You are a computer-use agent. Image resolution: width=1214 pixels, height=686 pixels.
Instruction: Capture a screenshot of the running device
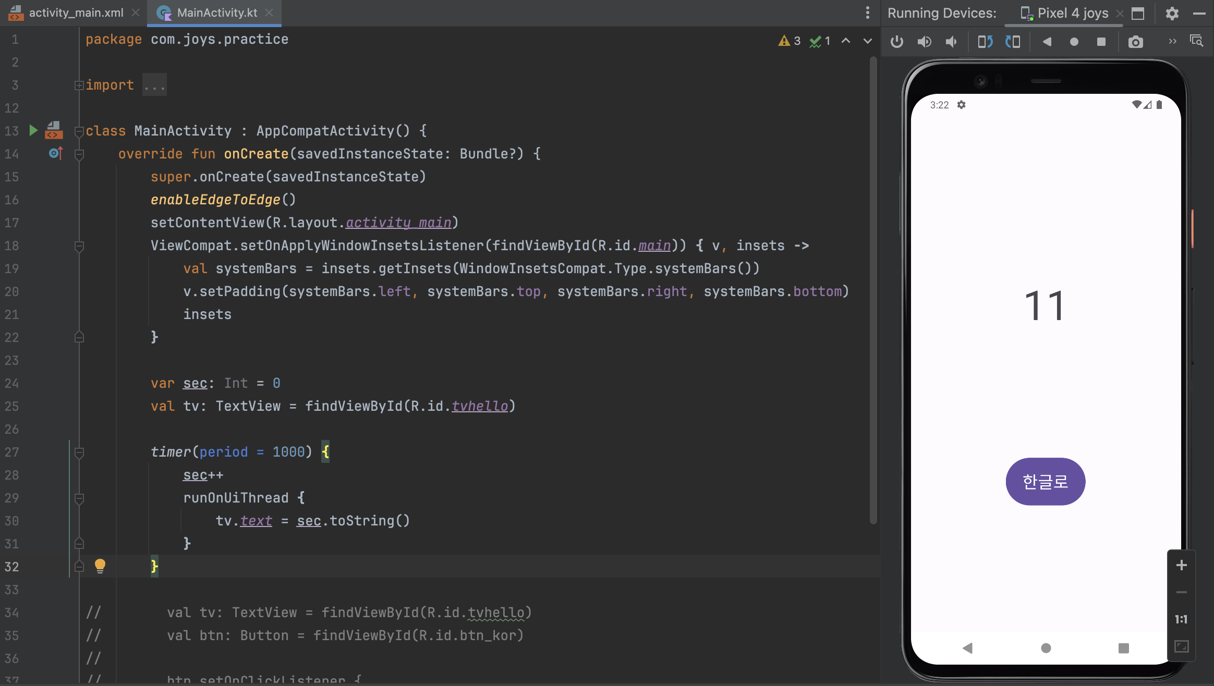coord(1135,42)
